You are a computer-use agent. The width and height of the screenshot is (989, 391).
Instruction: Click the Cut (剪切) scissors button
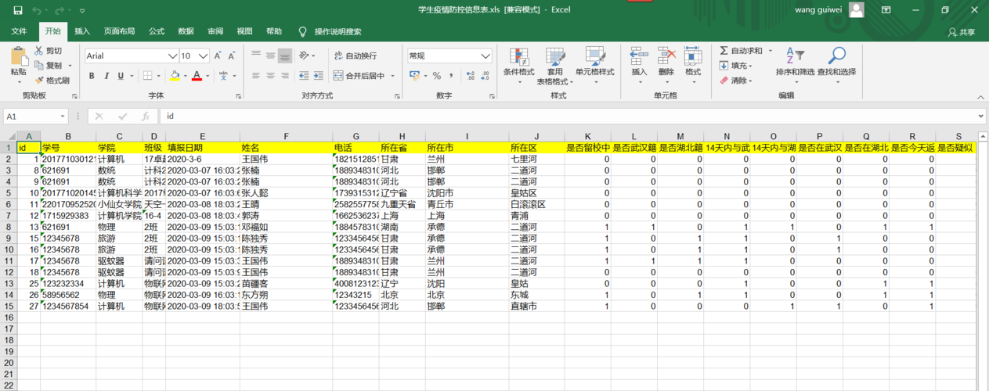coord(49,51)
